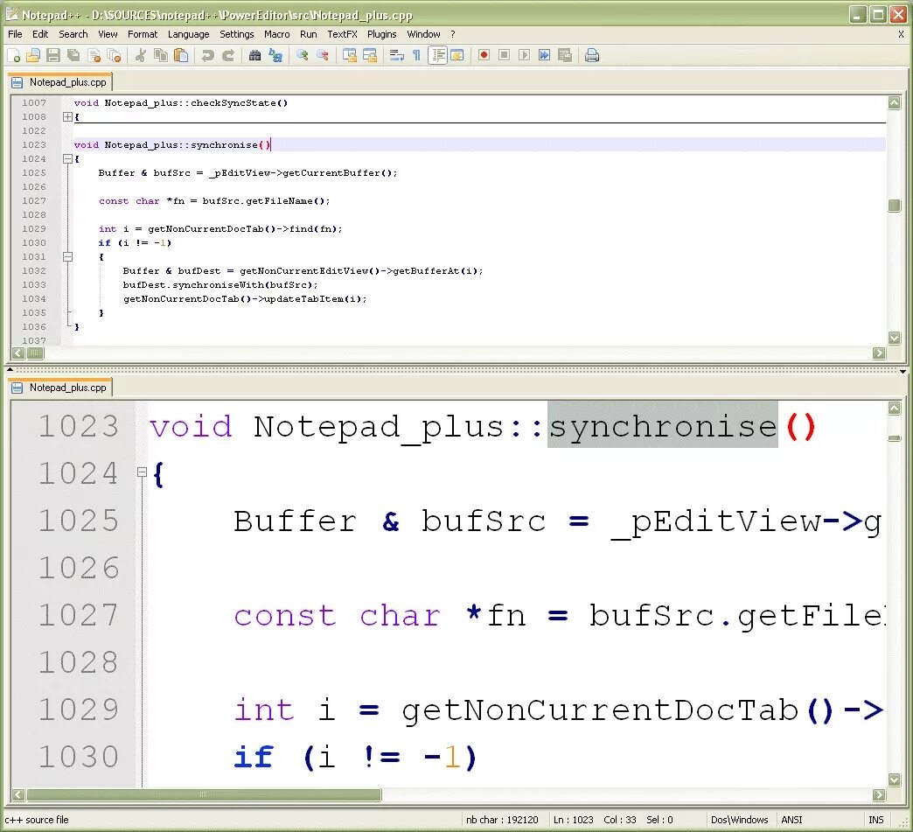Paste with the clipboard toolbar icon
Viewport: 913px width, 832px height.
(x=181, y=56)
